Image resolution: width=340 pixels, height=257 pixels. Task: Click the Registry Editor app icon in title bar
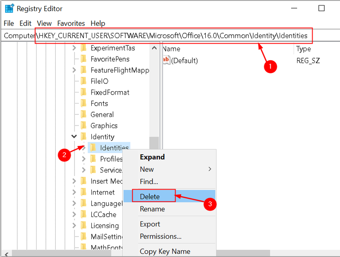tap(9, 8)
